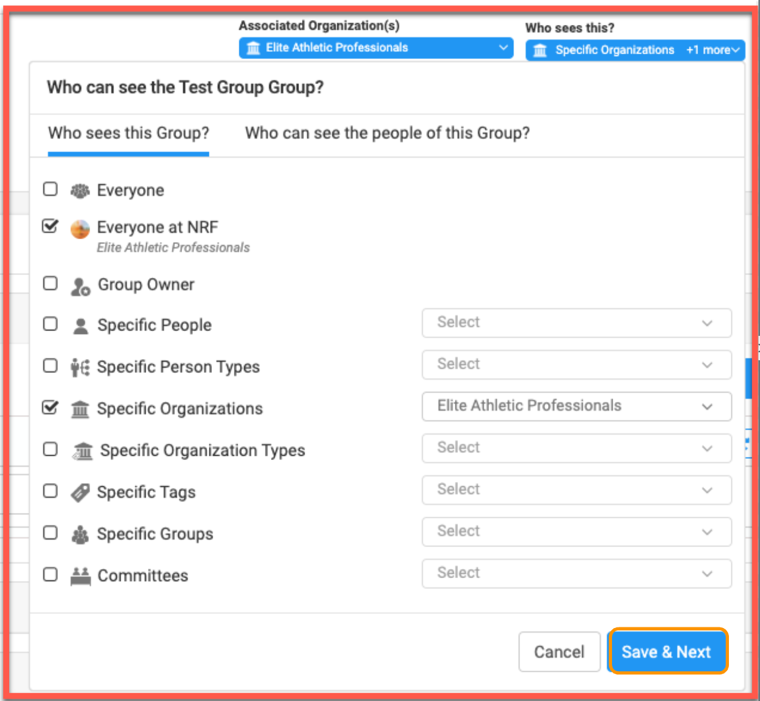Open the Specific Groups select dropdown
The image size is (760, 701).
click(577, 531)
